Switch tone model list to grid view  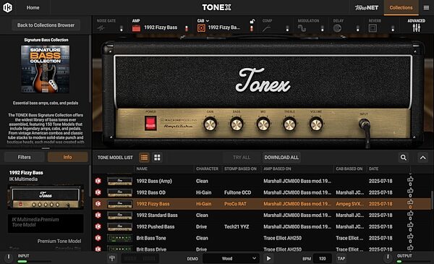157,158
